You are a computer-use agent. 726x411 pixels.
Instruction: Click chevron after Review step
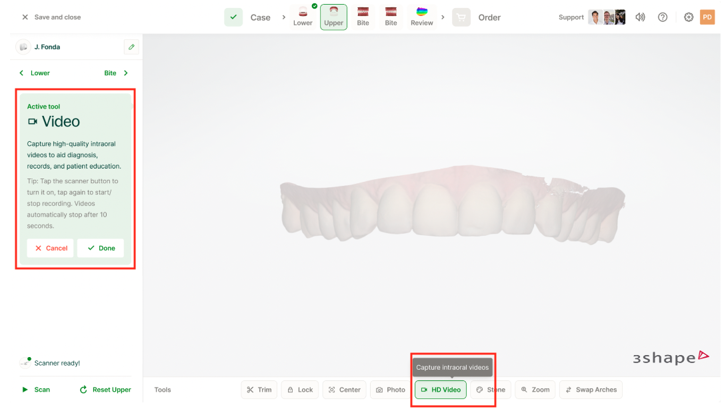click(443, 17)
